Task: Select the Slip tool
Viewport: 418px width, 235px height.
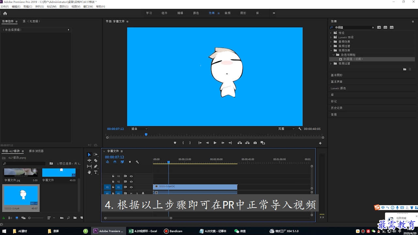Action: [x=89, y=166]
